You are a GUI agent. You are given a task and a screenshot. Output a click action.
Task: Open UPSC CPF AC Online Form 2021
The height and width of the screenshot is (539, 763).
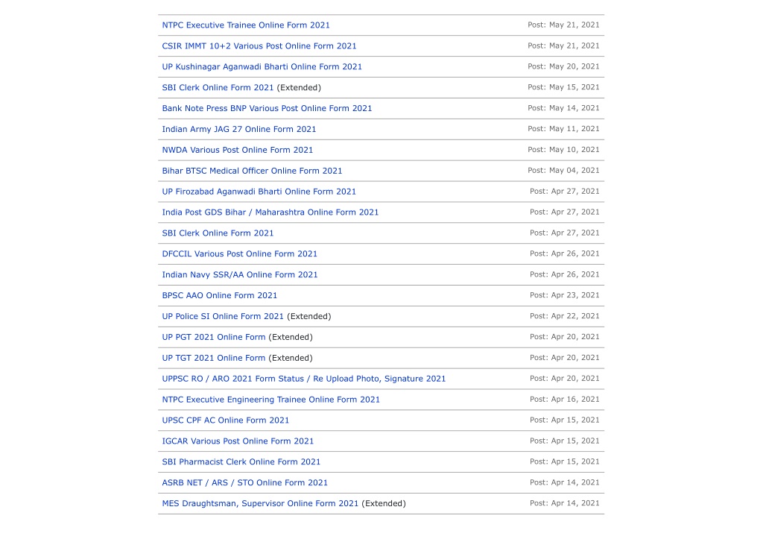click(225, 420)
